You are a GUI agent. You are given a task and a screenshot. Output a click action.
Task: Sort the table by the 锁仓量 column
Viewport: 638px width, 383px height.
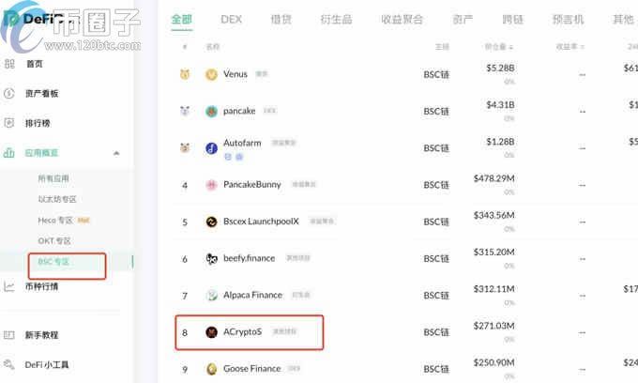(499, 47)
